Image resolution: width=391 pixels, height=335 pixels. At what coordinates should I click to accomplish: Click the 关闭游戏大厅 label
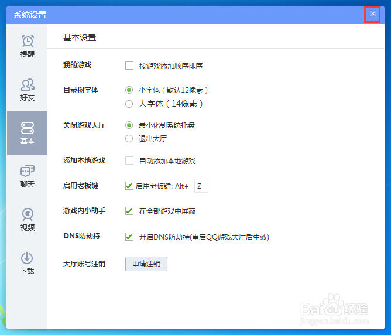tap(84, 125)
